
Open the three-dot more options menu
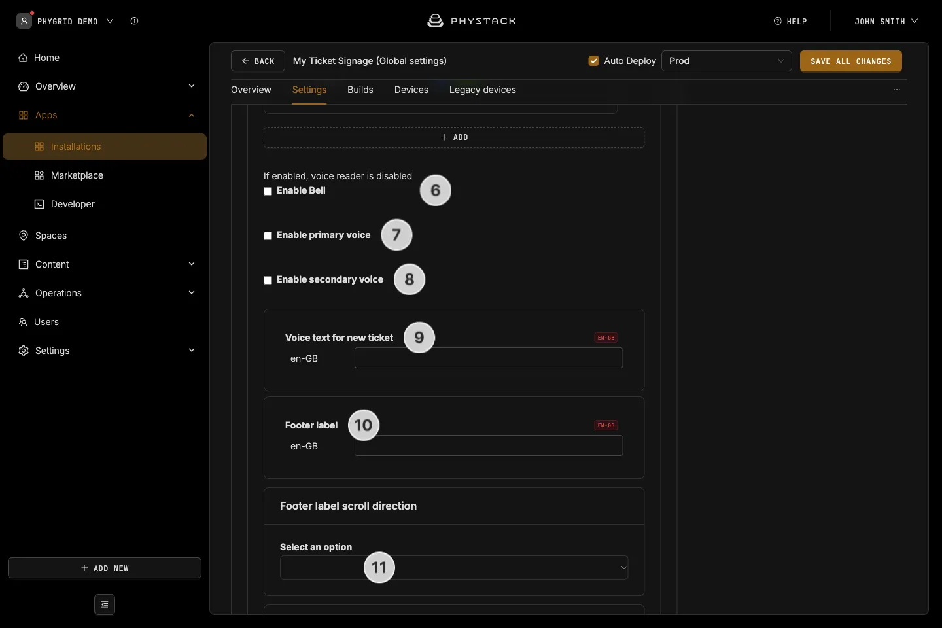pyautogui.click(x=897, y=90)
